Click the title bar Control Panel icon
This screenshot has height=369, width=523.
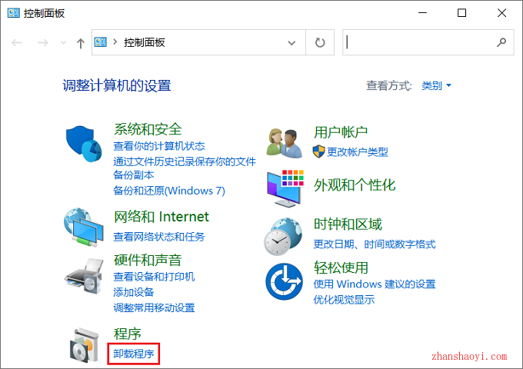point(14,13)
